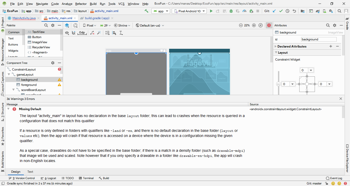Click the id input field
This screenshot has width=350, height=186.
tap(318, 39)
